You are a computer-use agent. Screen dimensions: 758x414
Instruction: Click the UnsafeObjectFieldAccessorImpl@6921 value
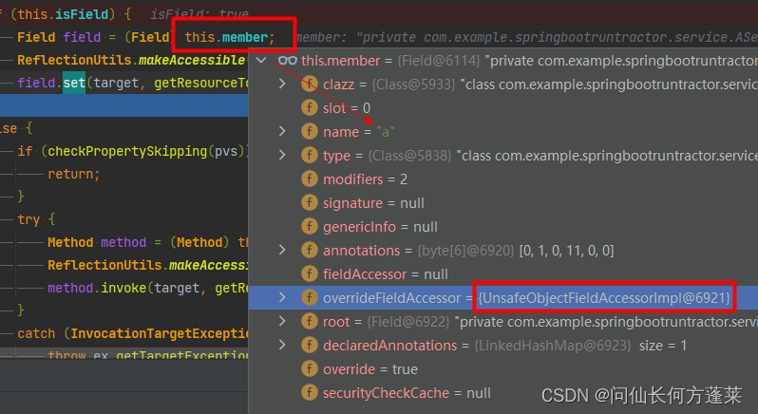604,297
